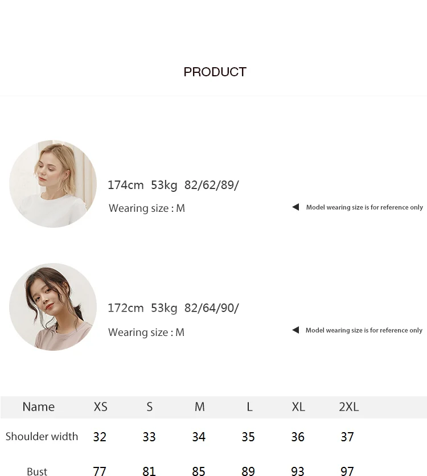Click the M column header in the size table

(x=200, y=407)
